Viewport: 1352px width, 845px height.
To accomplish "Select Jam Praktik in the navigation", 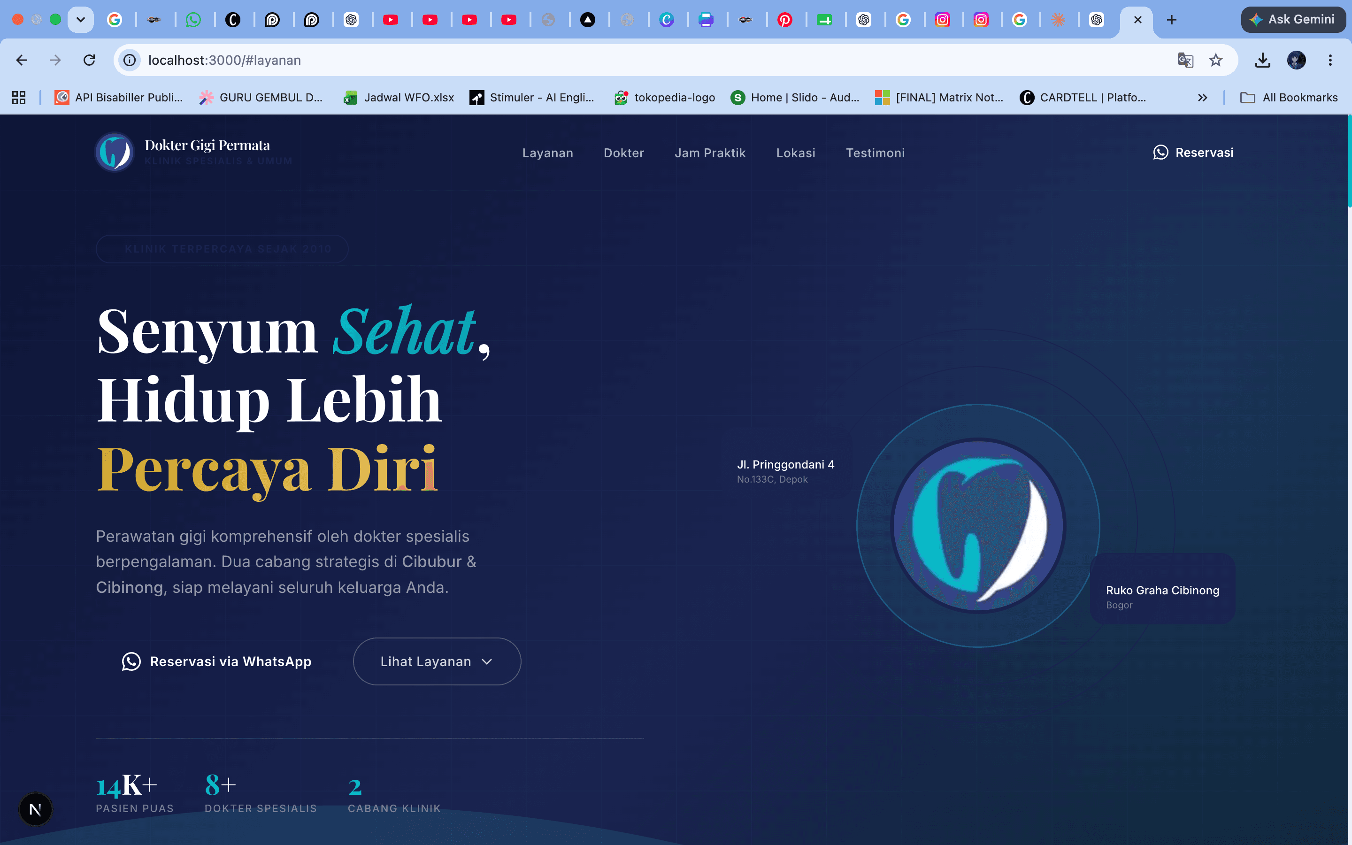I will tap(710, 153).
